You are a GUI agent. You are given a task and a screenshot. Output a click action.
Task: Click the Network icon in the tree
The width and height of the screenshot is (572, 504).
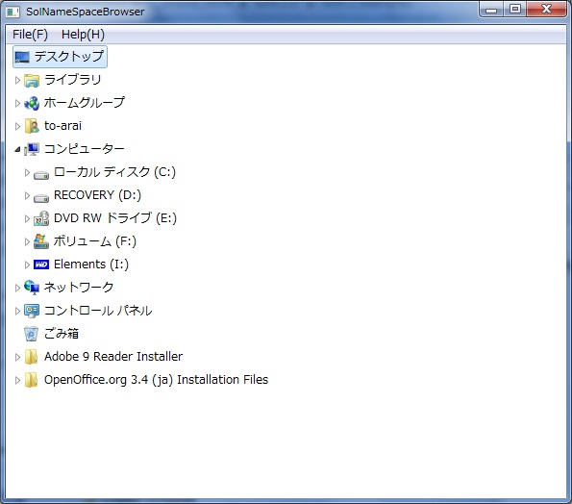pos(32,288)
